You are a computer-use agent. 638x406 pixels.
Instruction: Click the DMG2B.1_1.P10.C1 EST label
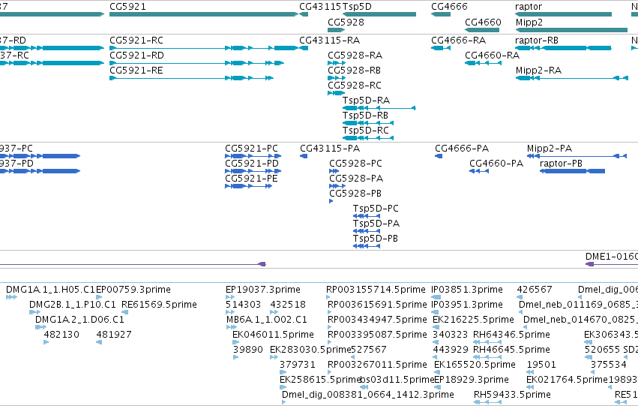tap(73, 305)
